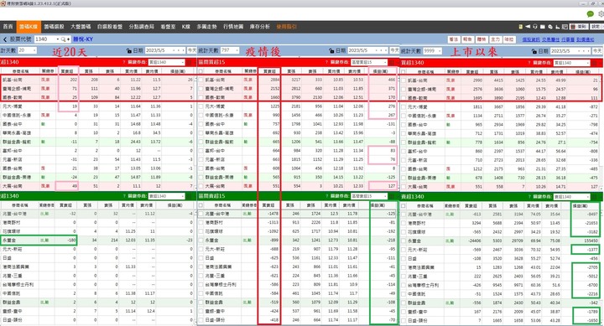Viewport: 604px width, 326px height.
Task: Open the 多圖走勢 tab
Action: click(207, 27)
